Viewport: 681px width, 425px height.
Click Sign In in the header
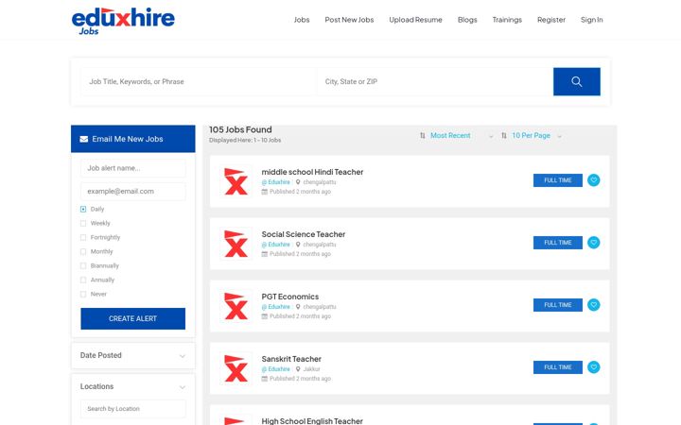[591, 20]
